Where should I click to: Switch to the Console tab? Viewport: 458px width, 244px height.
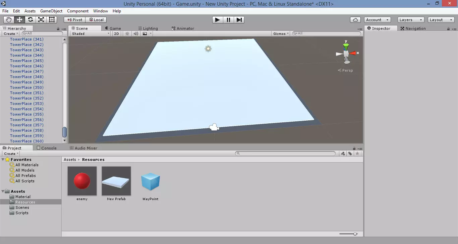(46, 148)
